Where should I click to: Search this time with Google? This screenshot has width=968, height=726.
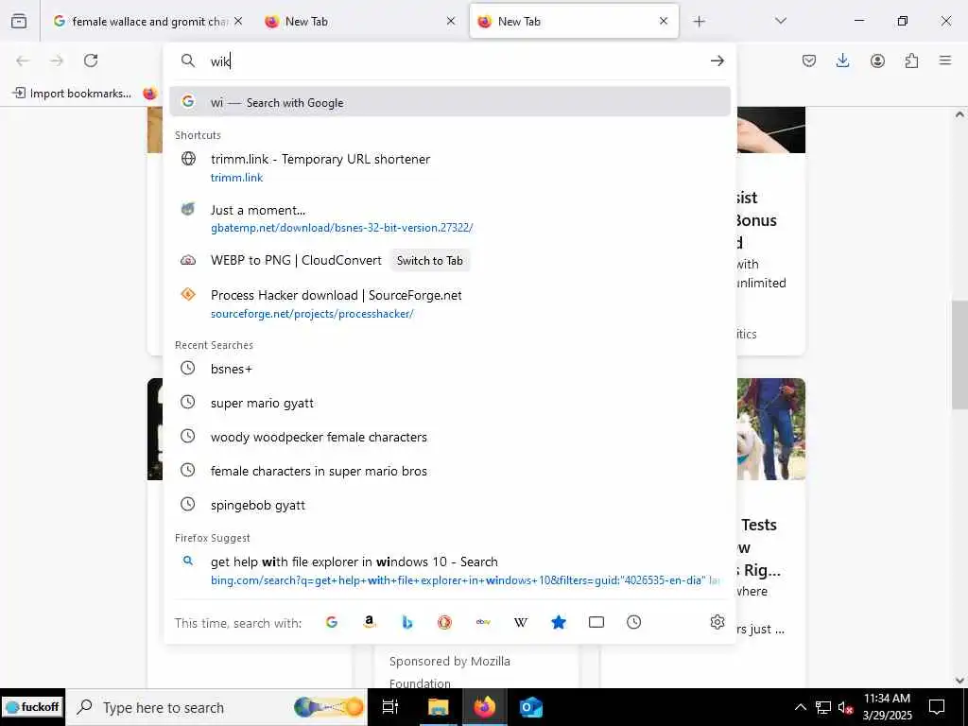point(332,622)
